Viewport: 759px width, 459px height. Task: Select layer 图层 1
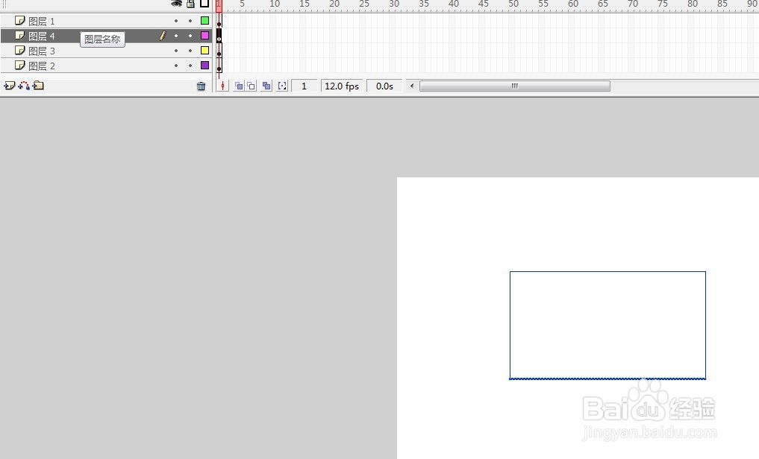click(x=106, y=21)
